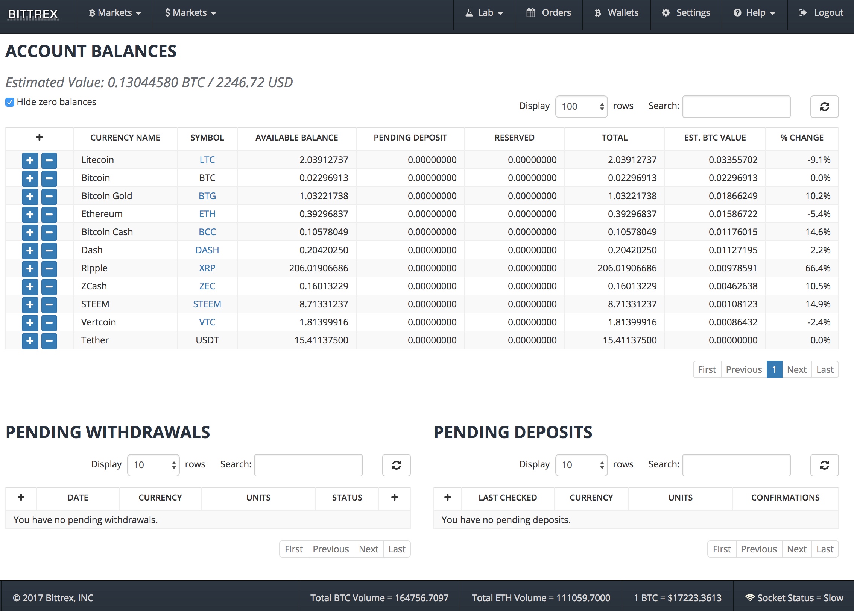Refresh the pending deposits table
The height and width of the screenshot is (611, 854).
[x=824, y=465]
